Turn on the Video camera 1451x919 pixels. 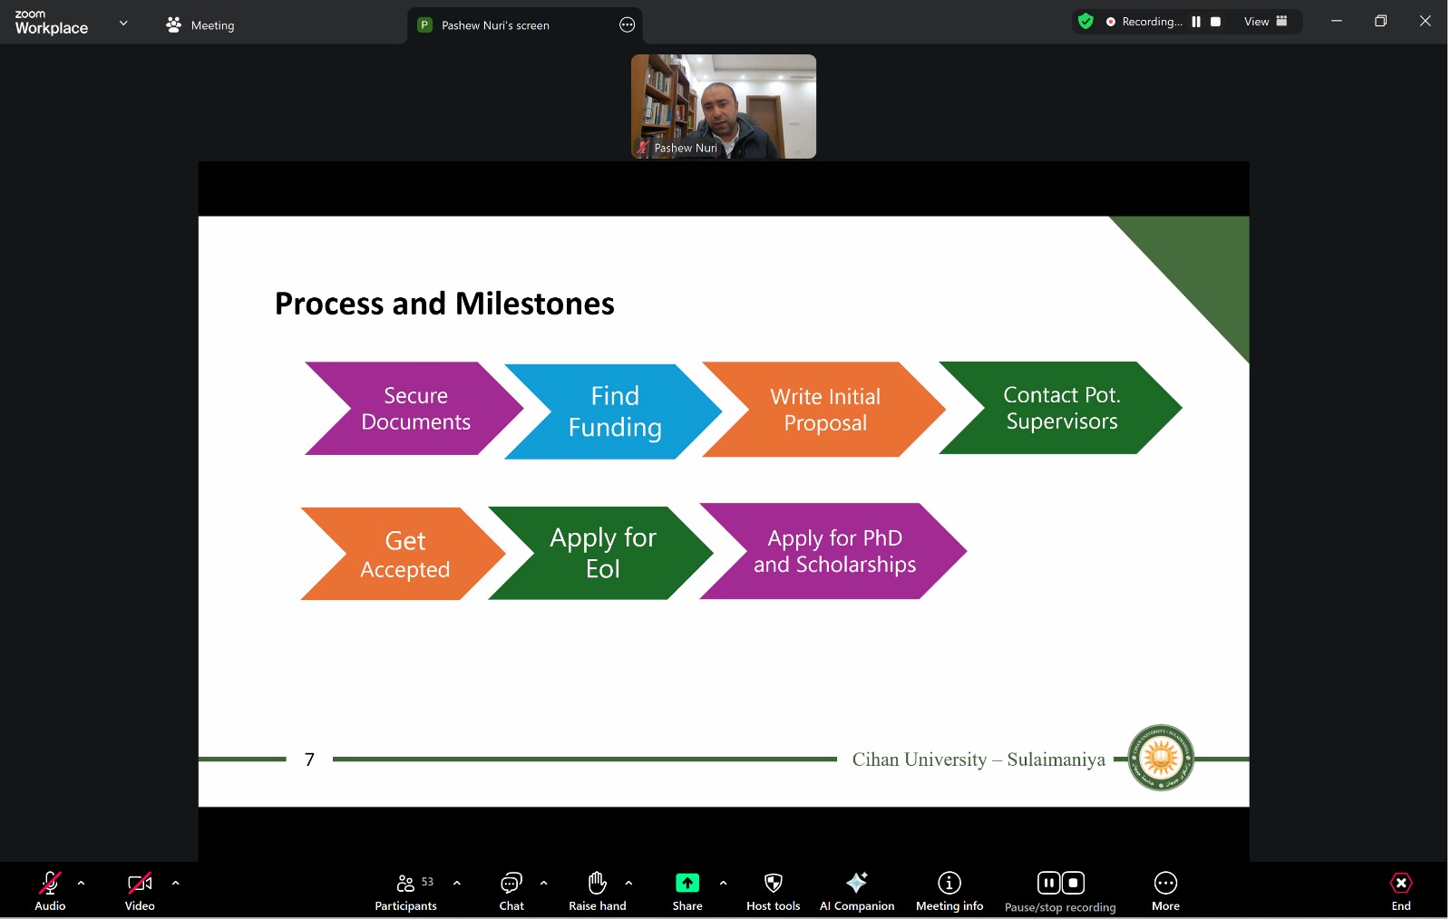(140, 891)
